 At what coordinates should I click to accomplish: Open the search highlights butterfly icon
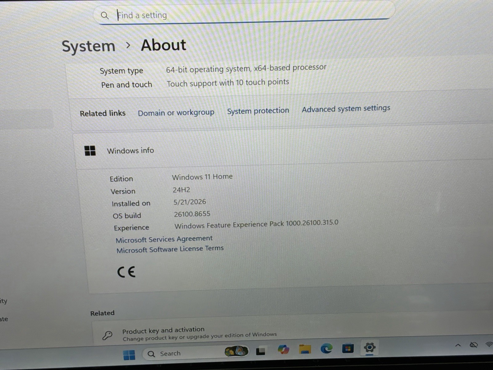click(236, 351)
